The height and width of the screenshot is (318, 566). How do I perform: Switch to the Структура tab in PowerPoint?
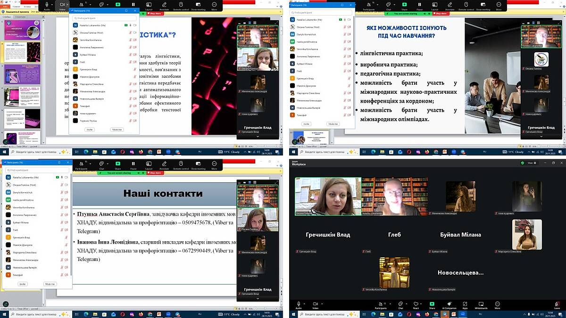pos(20,16)
